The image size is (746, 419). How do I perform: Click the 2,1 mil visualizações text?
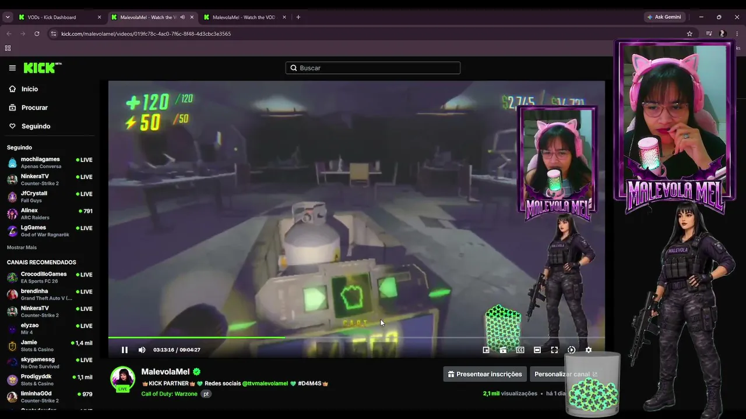point(510,393)
